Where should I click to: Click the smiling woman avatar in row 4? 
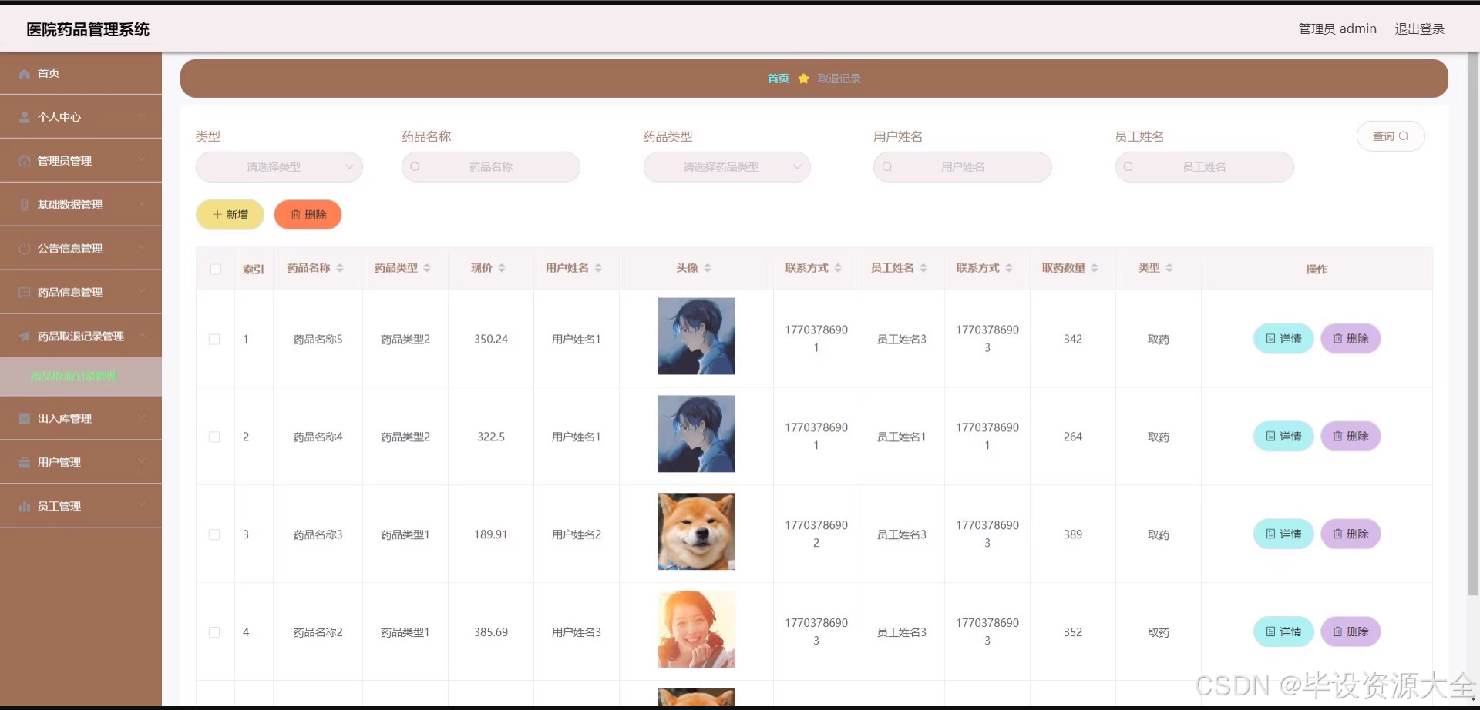click(697, 630)
